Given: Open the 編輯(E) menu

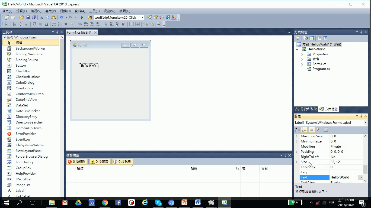Looking at the screenshot, I should [22, 11].
